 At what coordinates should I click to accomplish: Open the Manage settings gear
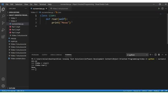3,86
